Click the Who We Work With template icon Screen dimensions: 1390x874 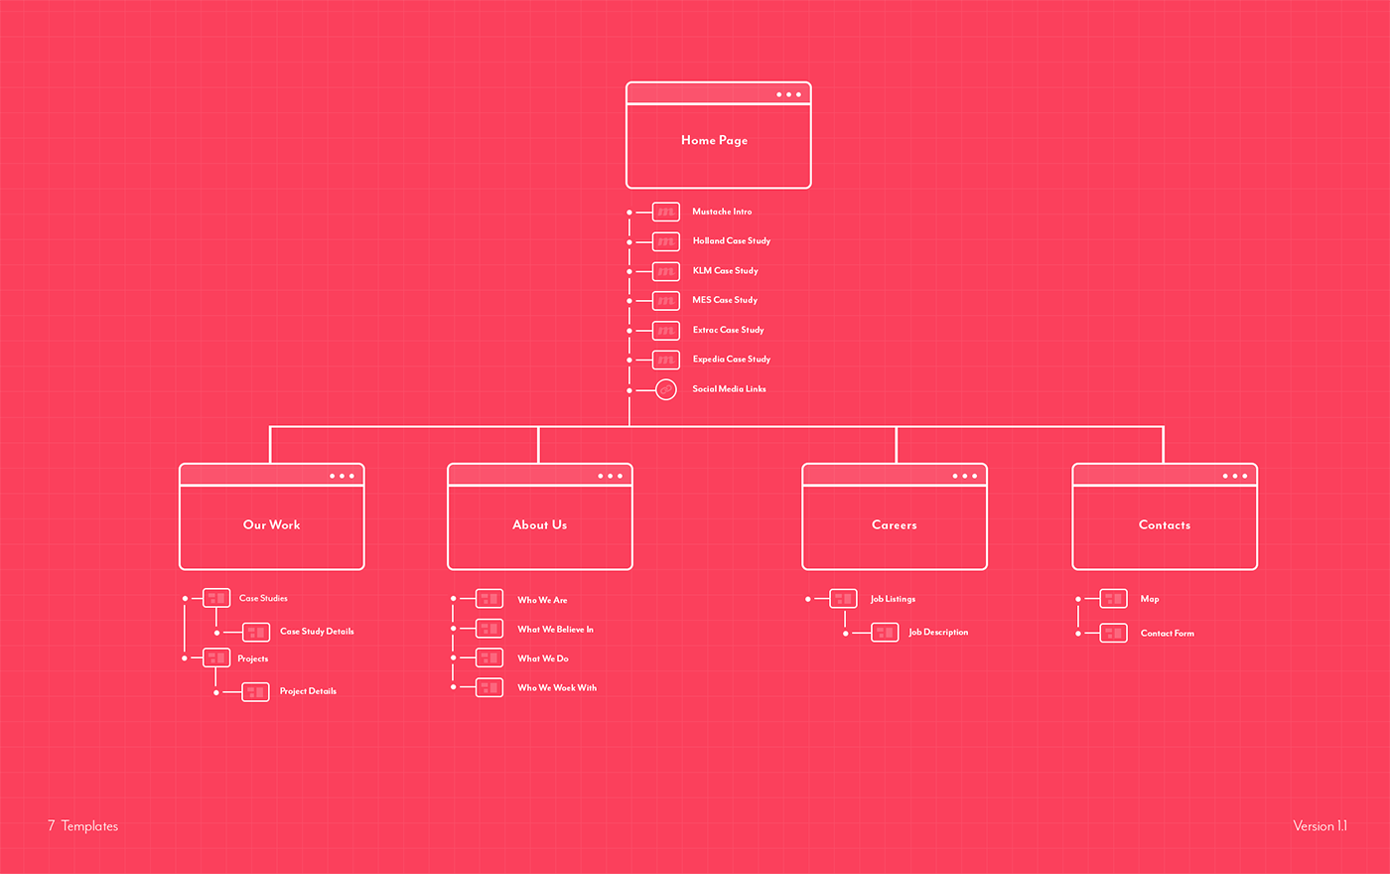tap(489, 687)
